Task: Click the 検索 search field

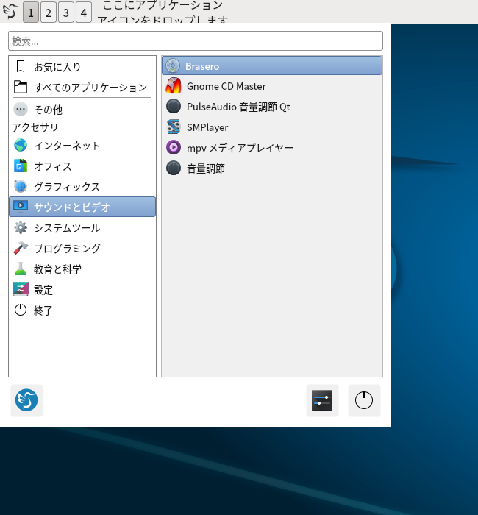Action: (196, 41)
